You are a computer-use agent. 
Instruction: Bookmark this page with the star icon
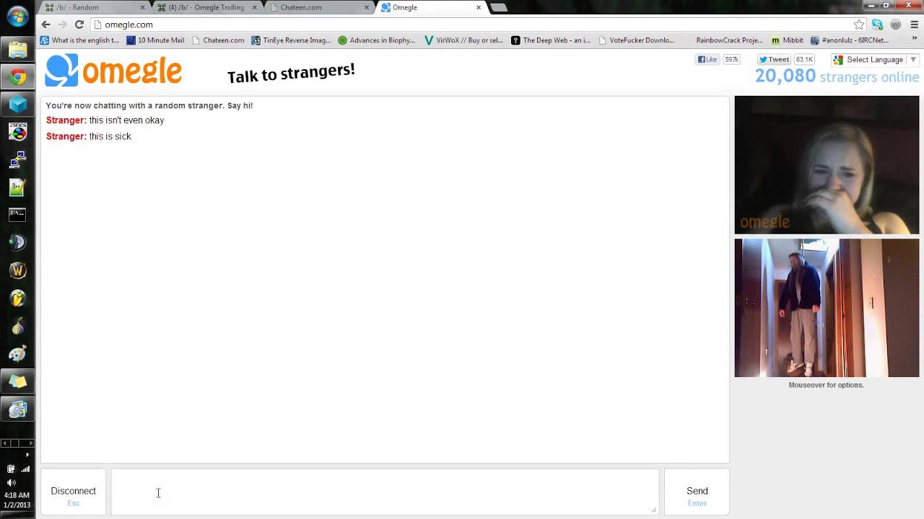point(859,25)
